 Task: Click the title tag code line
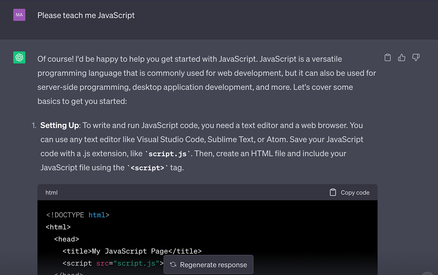[x=132, y=251]
